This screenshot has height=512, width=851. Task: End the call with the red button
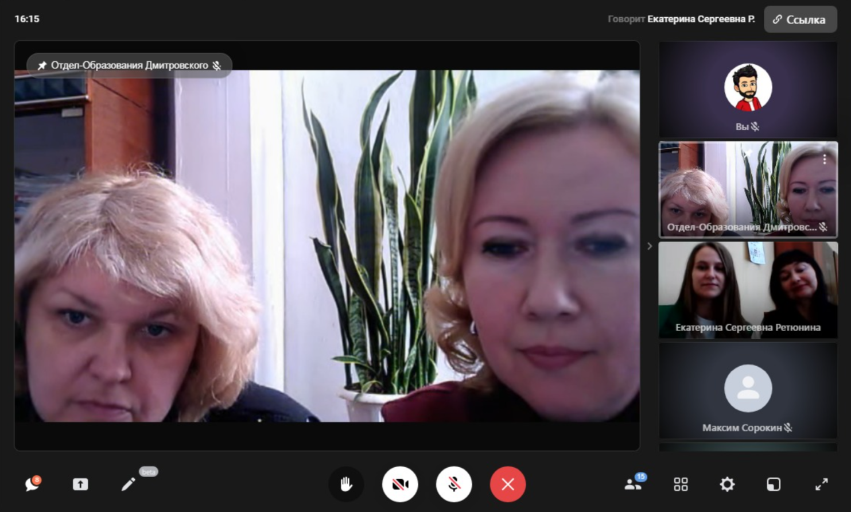tap(508, 484)
